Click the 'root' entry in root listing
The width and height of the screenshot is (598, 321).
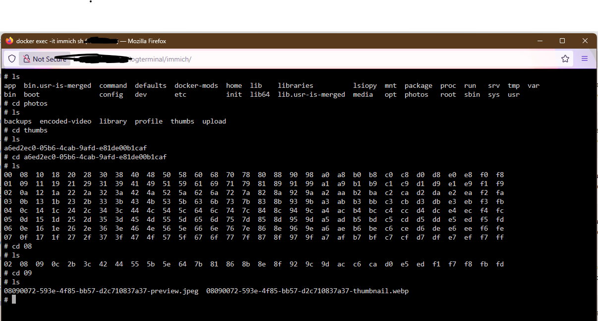tap(448, 95)
